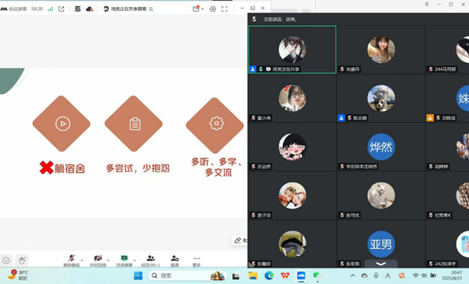Expand the arrow beside the mute button
The height and width of the screenshot is (284, 469).
pos(82,260)
